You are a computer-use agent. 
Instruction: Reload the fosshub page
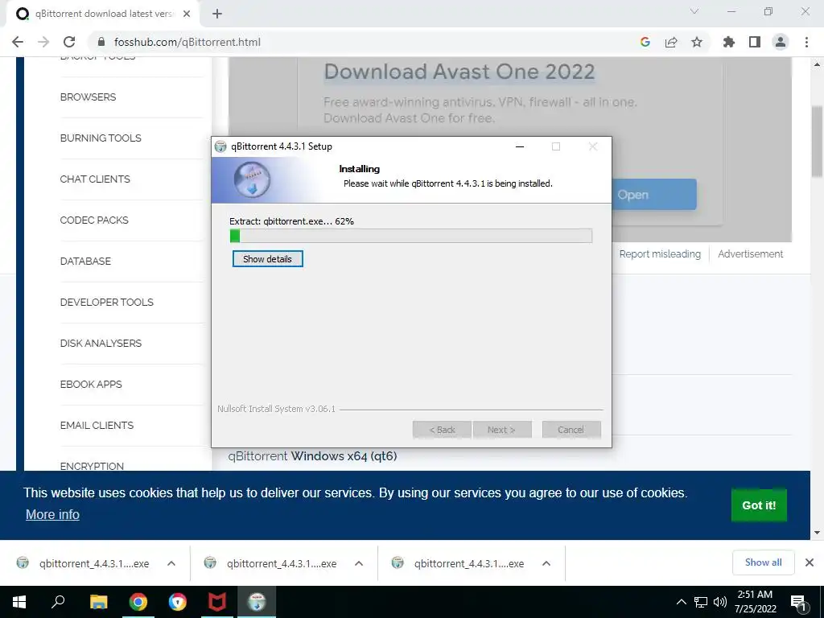coord(69,42)
